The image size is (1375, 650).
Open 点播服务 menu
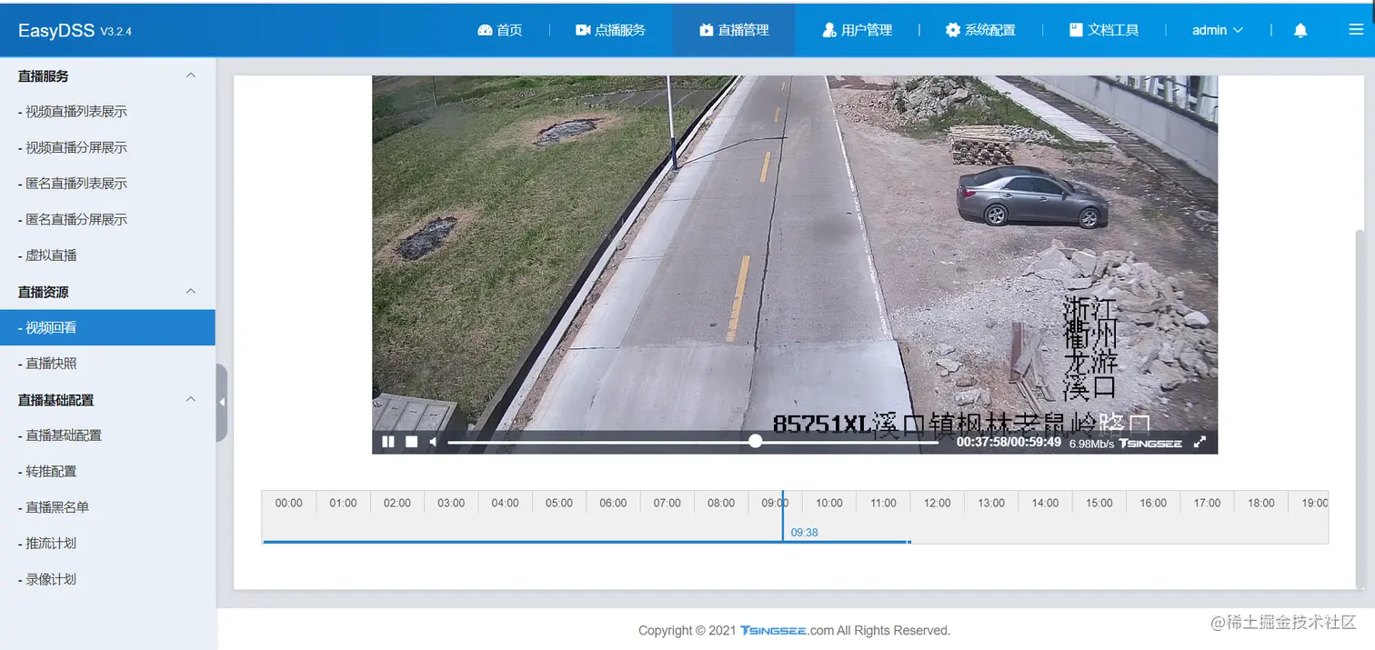coord(610,30)
